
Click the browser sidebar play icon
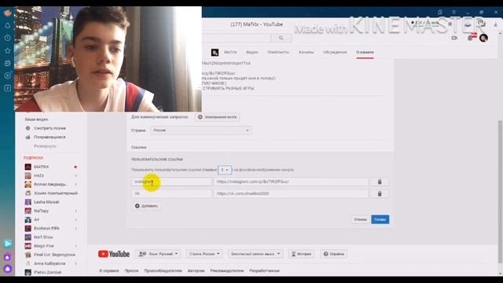(8, 75)
